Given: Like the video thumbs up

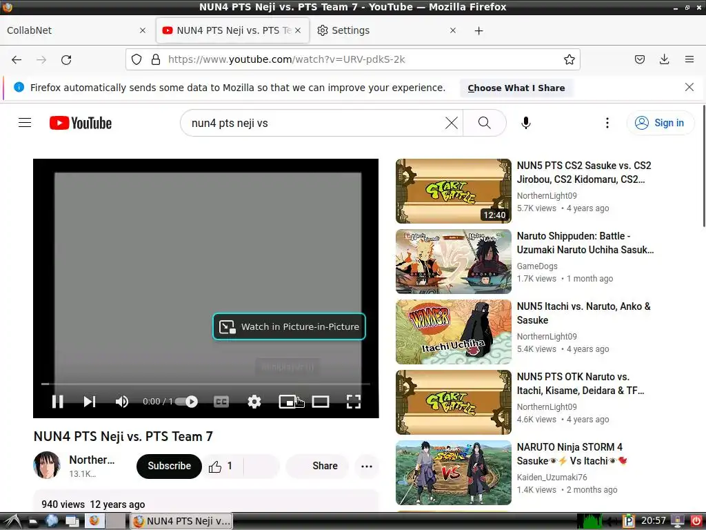Looking at the screenshot, I should tap(221, 466).
